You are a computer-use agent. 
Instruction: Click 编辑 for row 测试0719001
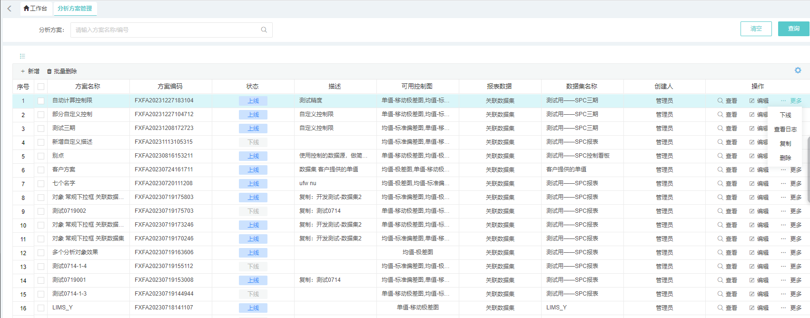tap(759, 280)
